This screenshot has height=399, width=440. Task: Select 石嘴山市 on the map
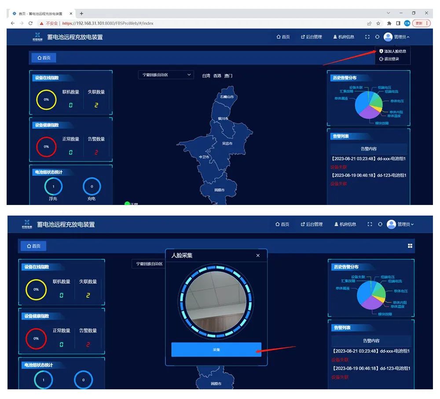227,96
